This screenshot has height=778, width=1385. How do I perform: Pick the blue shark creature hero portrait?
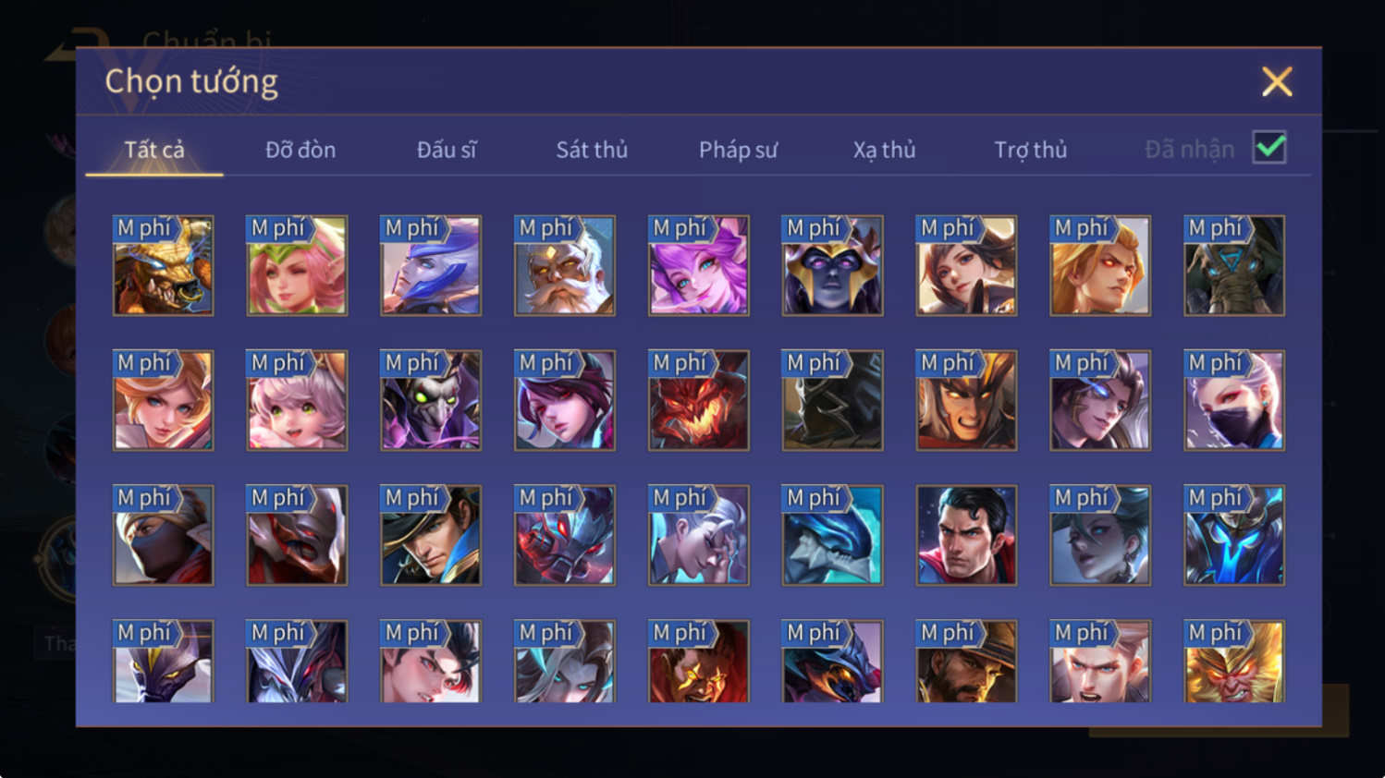tap(832, 536)
